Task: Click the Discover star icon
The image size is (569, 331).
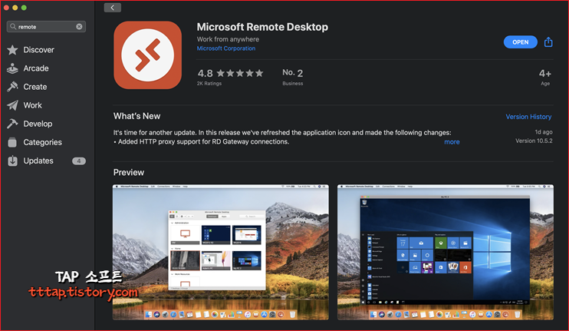Action: [x=12, y=50]
